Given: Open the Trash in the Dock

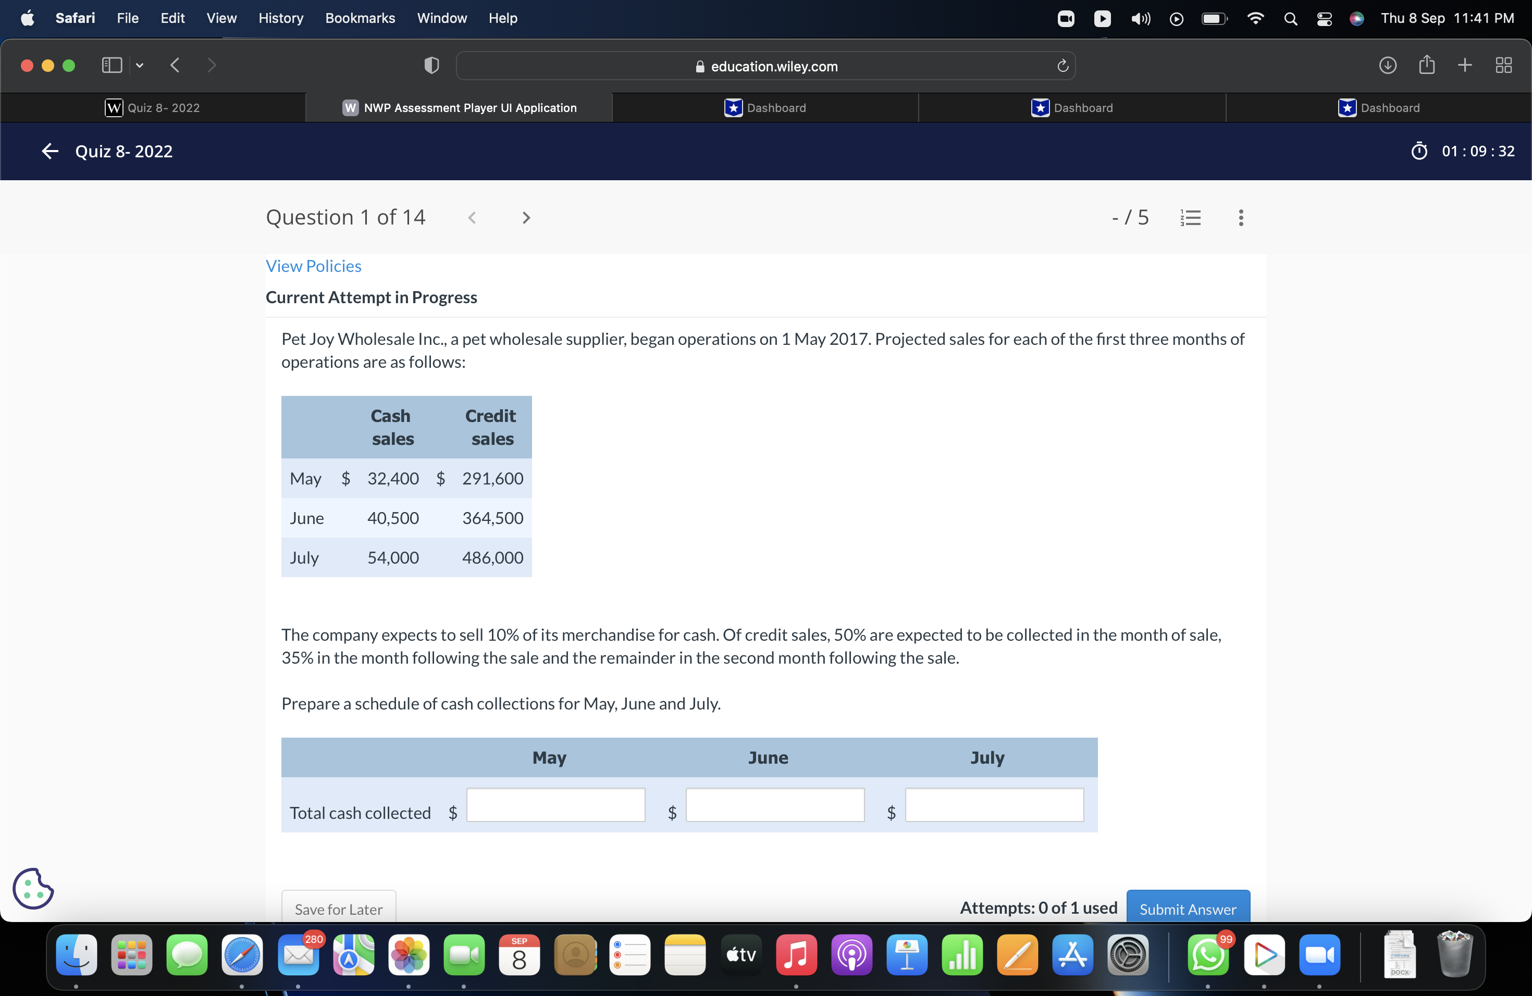Looking at the screenshot, I should coord(1455,956).
